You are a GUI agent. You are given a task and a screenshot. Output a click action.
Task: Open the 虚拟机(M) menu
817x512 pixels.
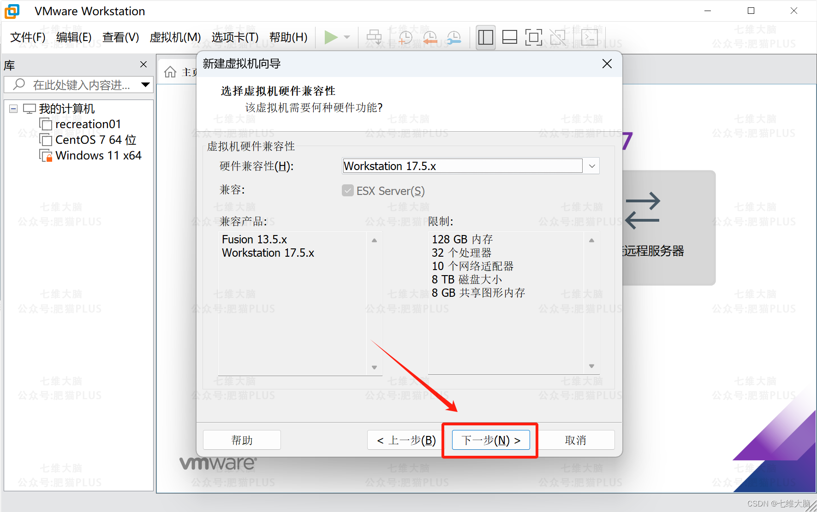[175, 37]
